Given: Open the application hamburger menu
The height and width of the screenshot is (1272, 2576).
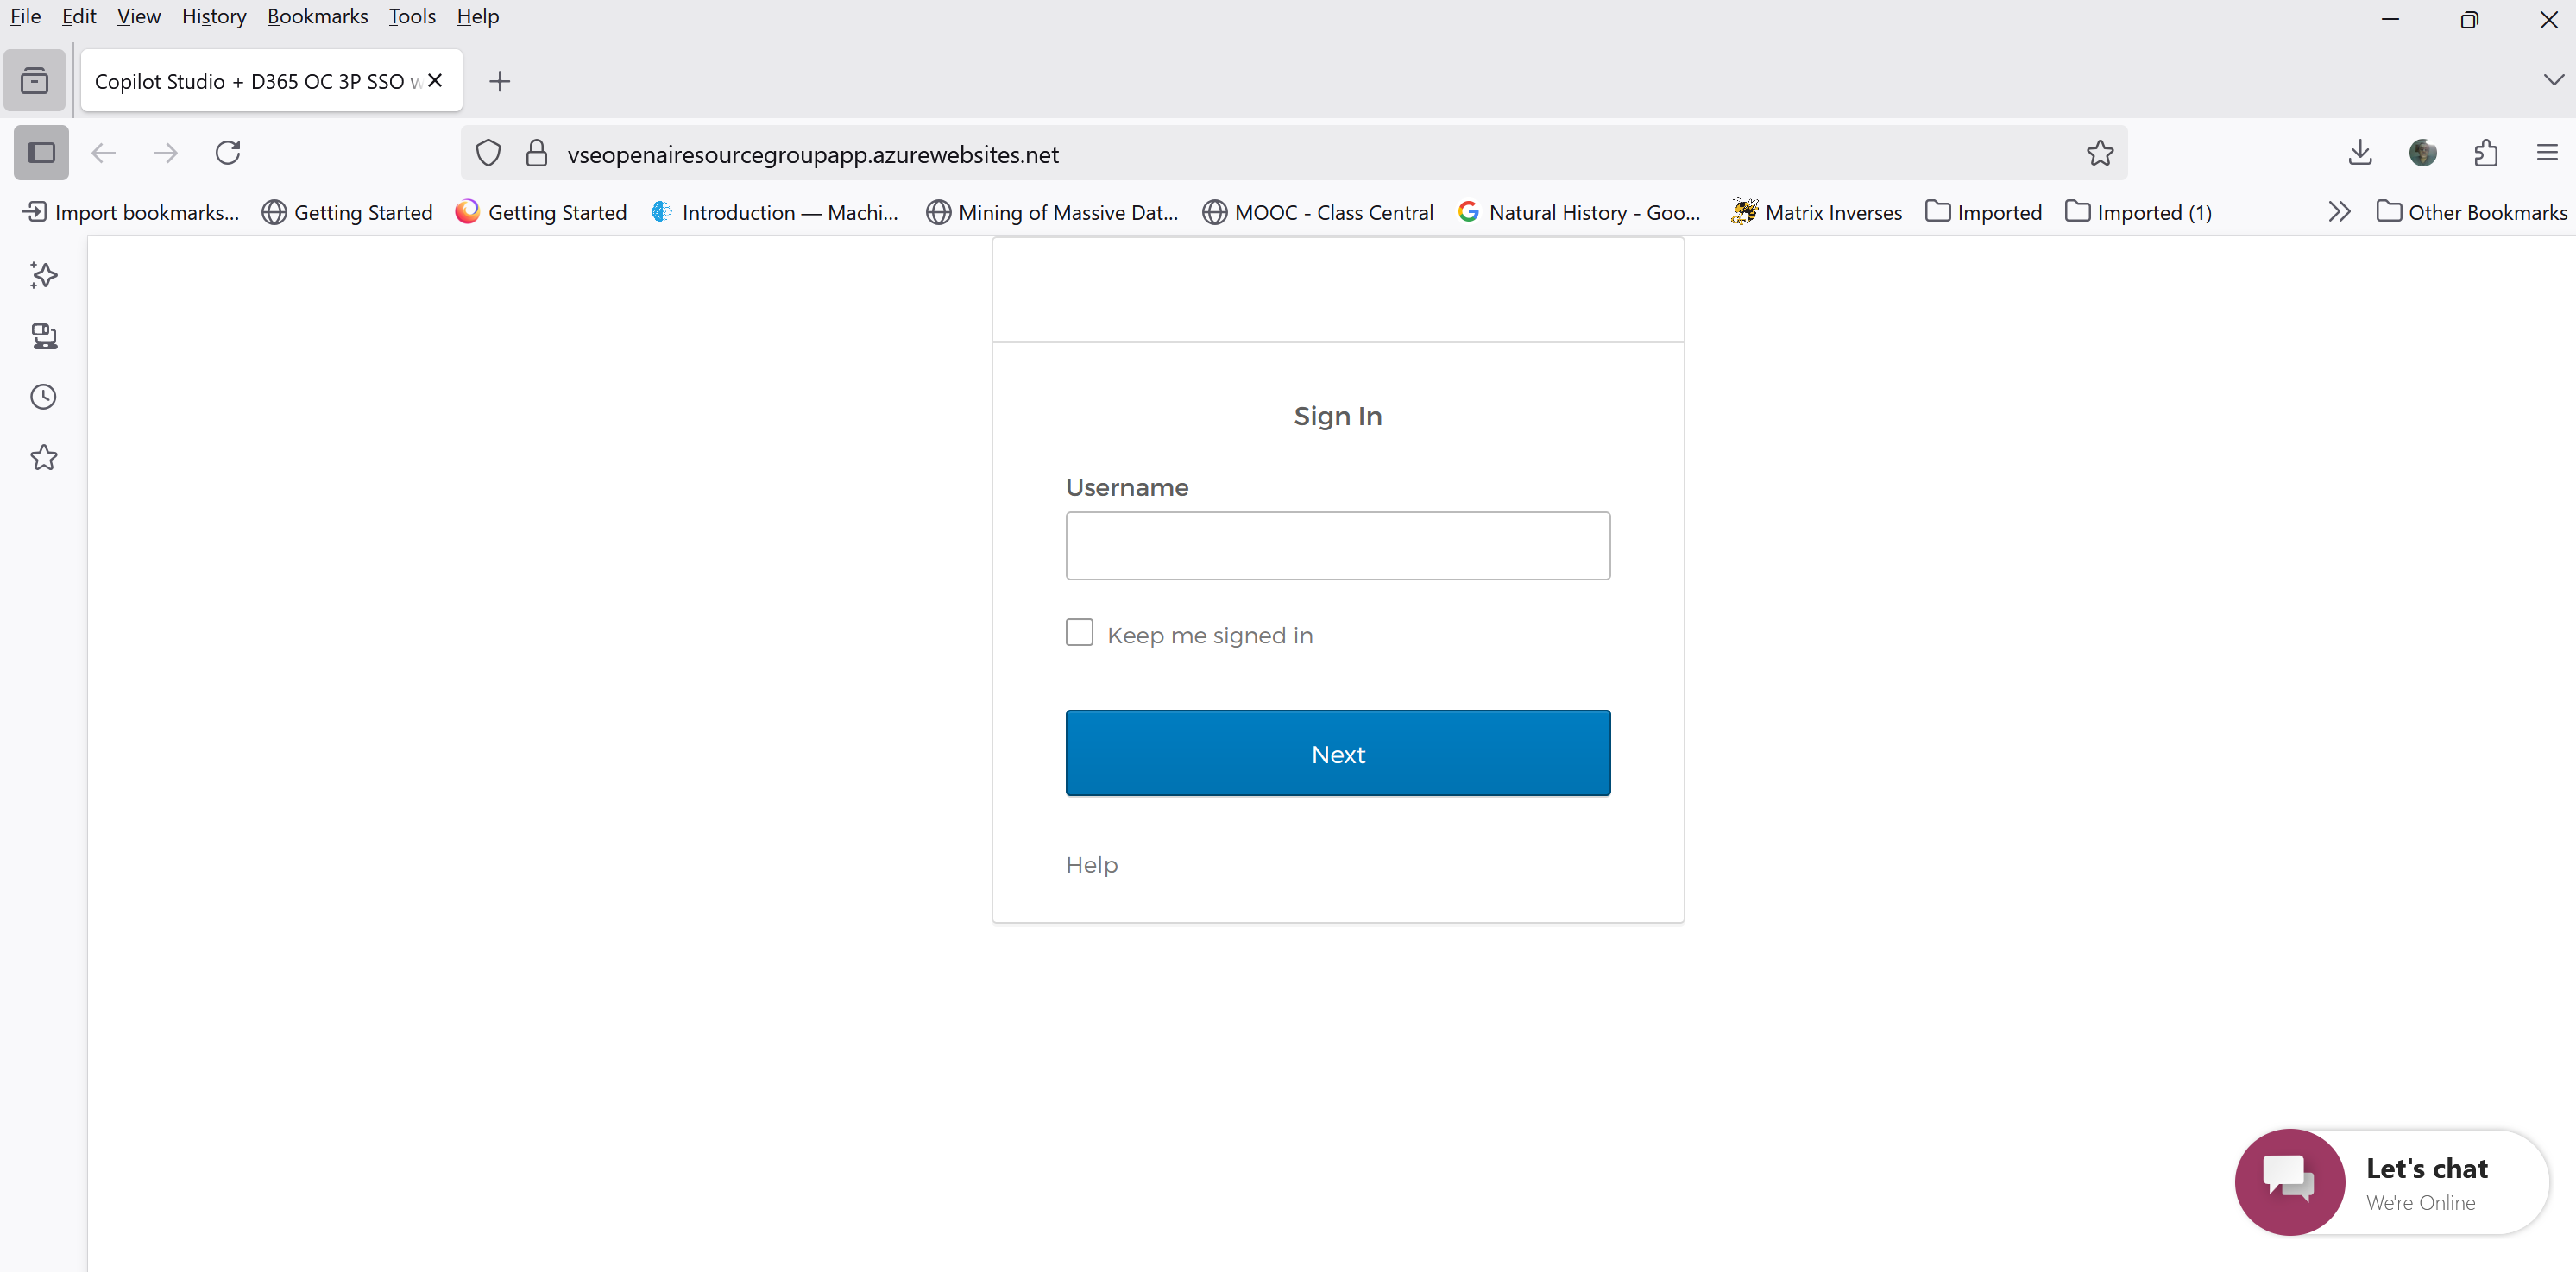Looking at the screenshot, I should pyautogui.click(x=2548, y=153).
